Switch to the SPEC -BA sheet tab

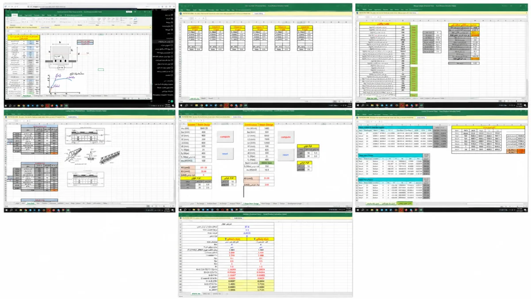206,294
